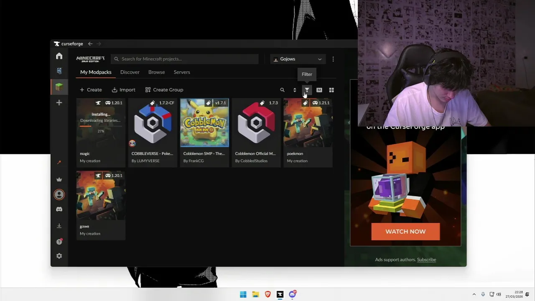Screen dimensions: 535x301
Task: Open the three-dot options menu
Action: [333, 59]
